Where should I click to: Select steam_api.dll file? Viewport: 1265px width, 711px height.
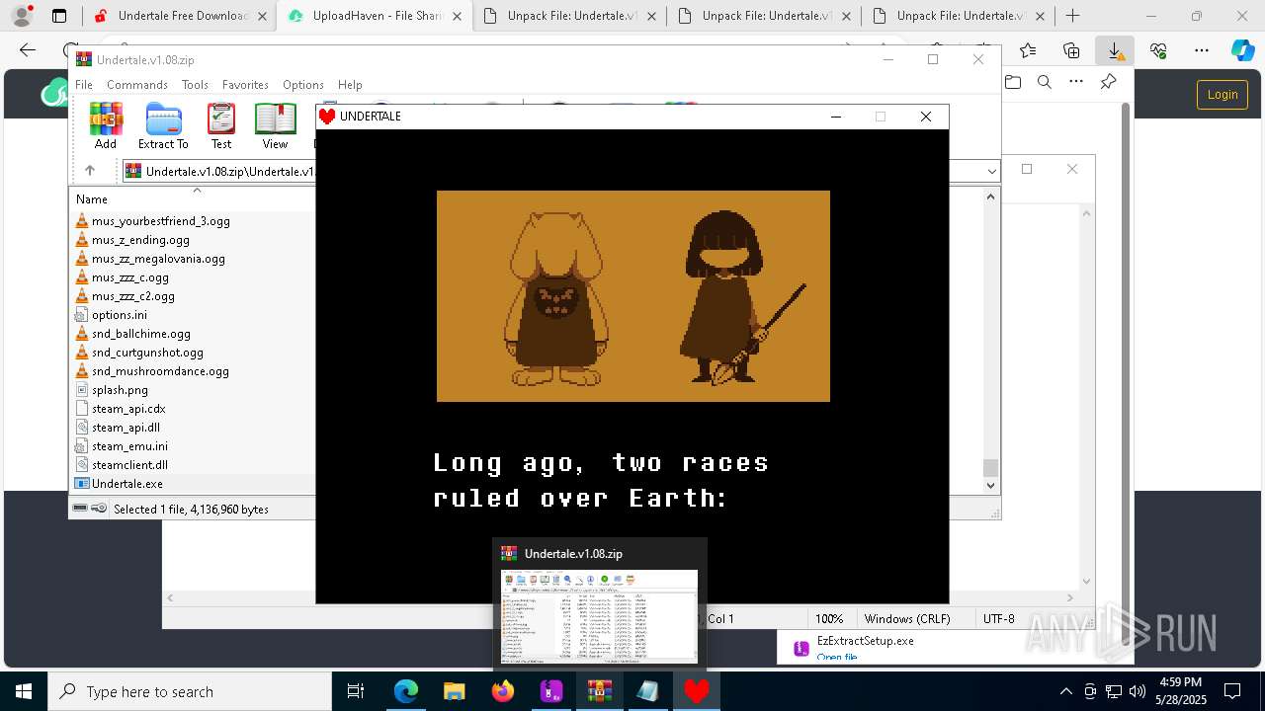point(118,428)
